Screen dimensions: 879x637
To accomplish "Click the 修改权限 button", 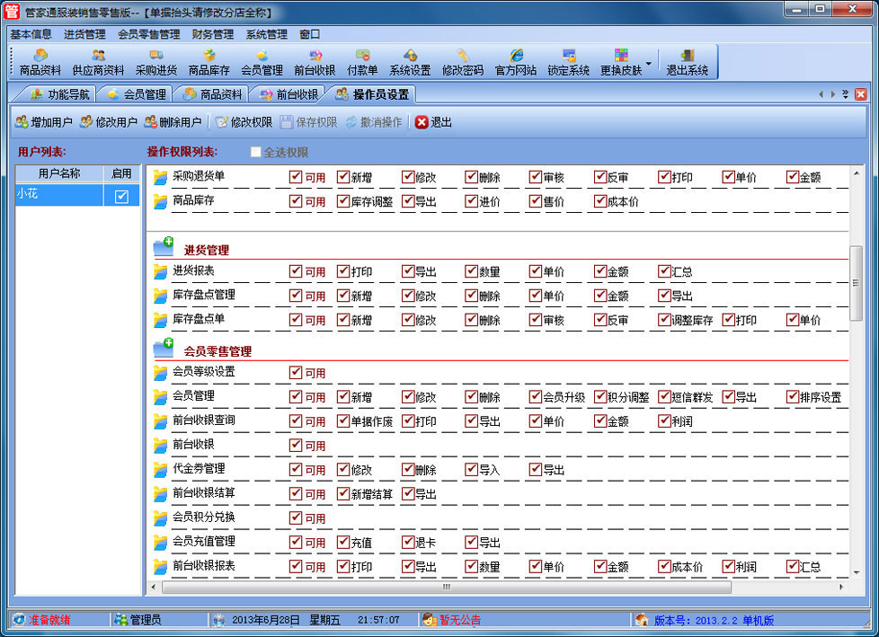I will [243, 122].
